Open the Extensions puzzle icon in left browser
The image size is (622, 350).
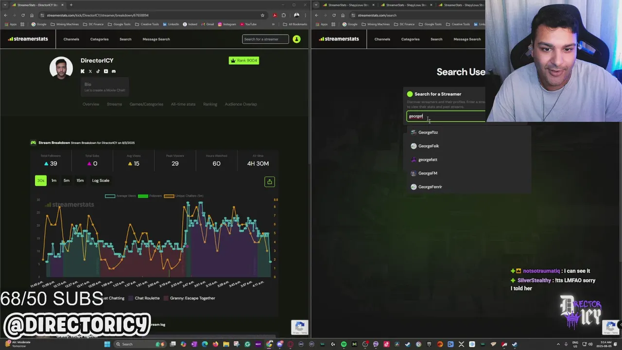[x=284, y=15]
